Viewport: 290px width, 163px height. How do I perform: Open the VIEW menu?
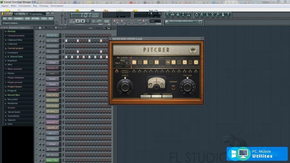point(27,18)
